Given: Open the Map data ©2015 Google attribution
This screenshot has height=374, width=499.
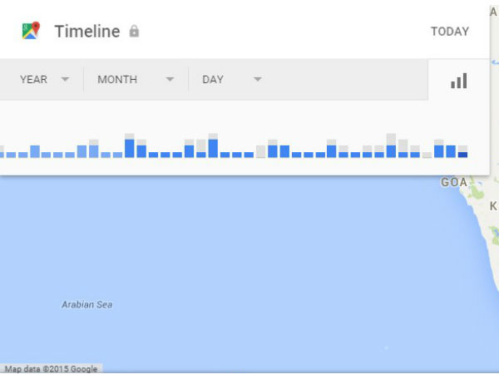Looking at the screenshot, I should point(50,368).
